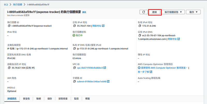Switch to the 儲存 tab
The image size is (207, 104).
point(50,99)
